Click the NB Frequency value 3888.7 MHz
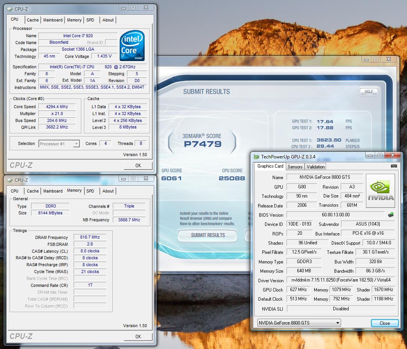This screenshot has width=407, height=349. (x=129, y=220)
